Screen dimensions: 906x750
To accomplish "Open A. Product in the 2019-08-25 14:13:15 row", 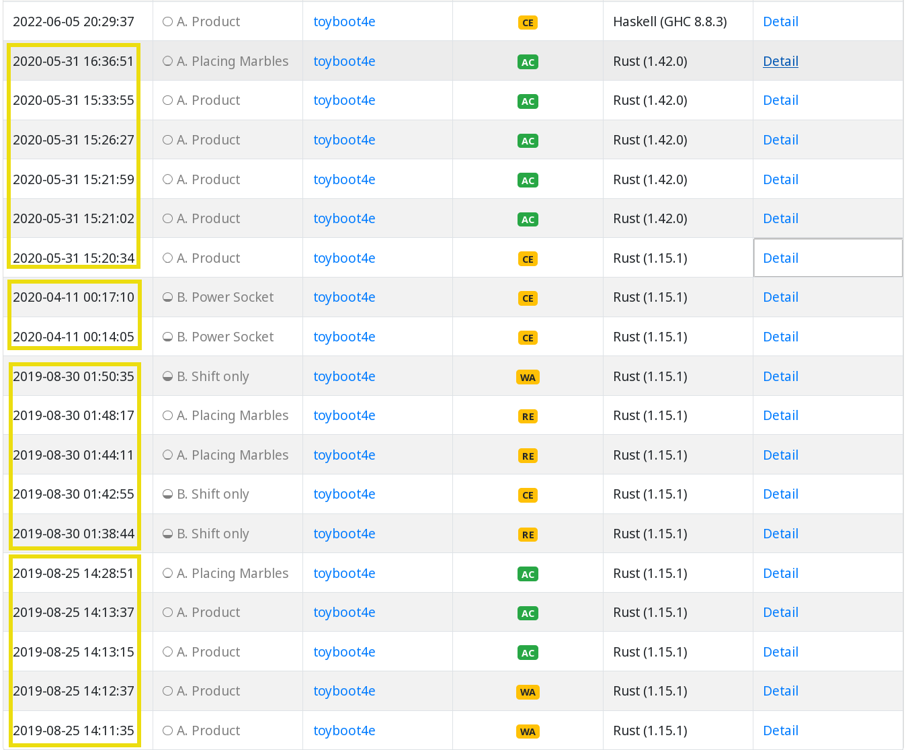I will click(208, 652).
